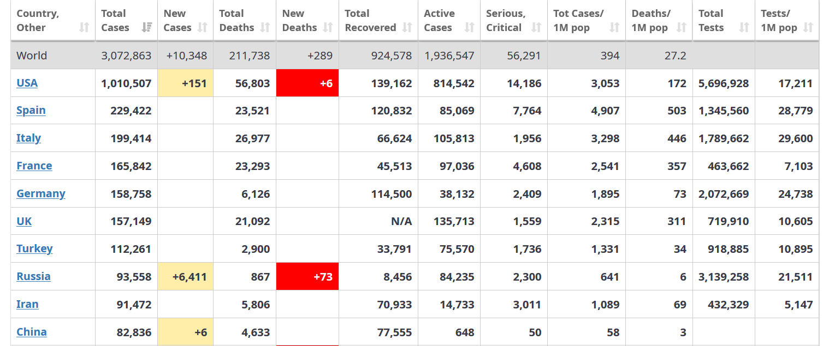Click the Serious, Critical sort icon
Image resolution: width=823 pixels, height=346 pixels.
[x=536, y=27]
